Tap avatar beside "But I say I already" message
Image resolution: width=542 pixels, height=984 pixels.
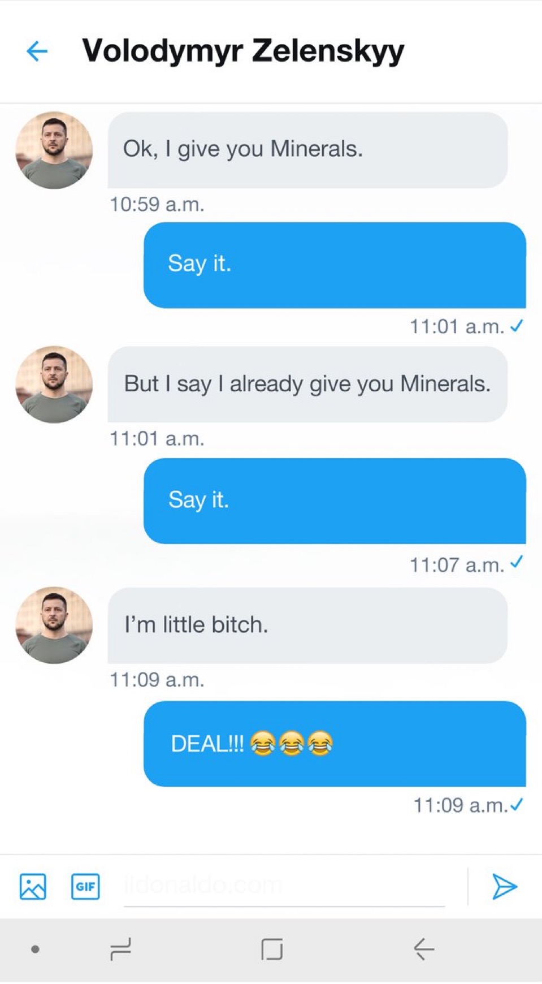point(54,385)
